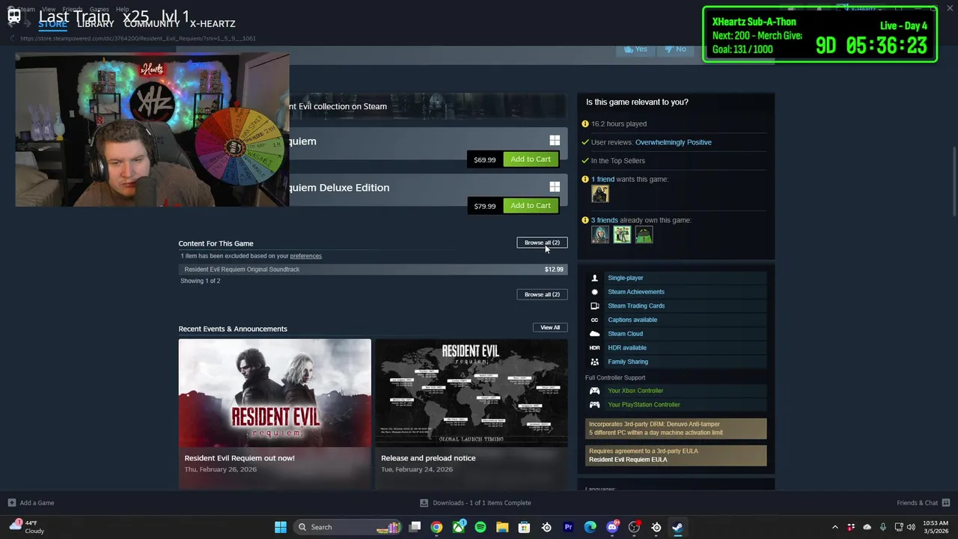The width and height of the screenshot is (958, 539).
Task: Click upper Browse all (2) button
Action: pos(542,243)
